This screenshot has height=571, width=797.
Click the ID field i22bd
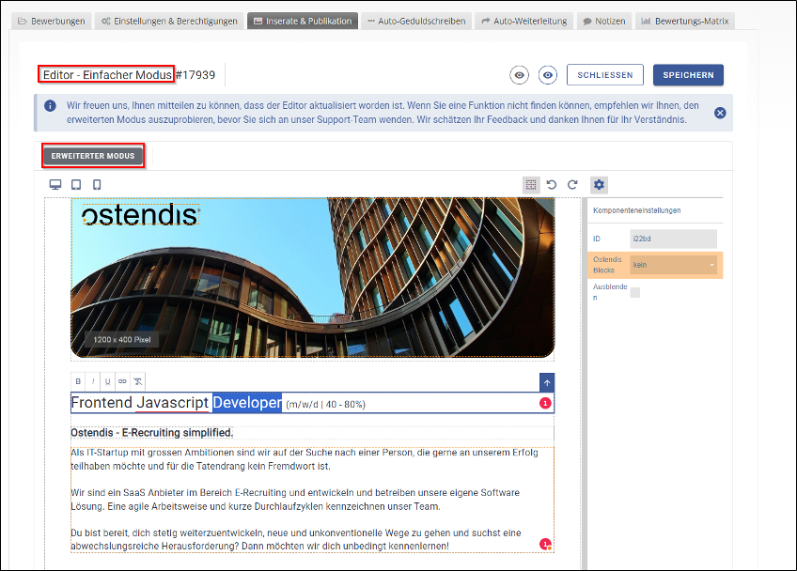674,239
